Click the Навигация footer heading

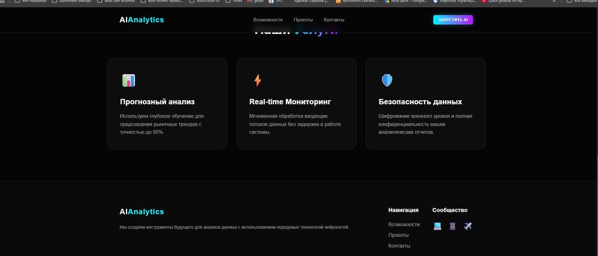403,210
